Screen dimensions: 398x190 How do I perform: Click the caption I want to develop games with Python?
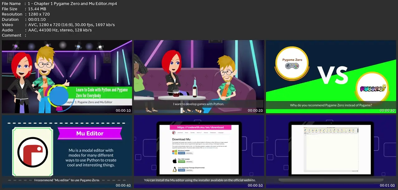click(199, 104)
